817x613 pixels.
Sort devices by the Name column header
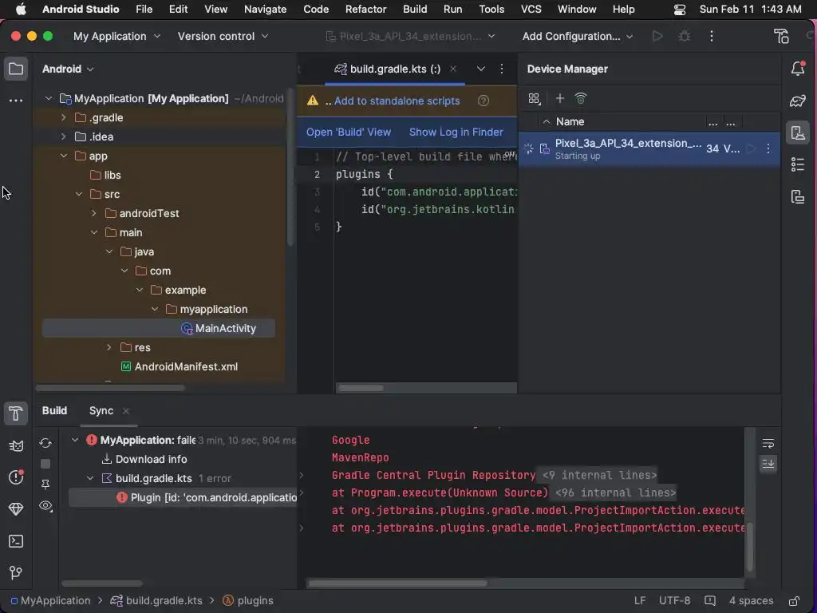click(x=570, y=121)
